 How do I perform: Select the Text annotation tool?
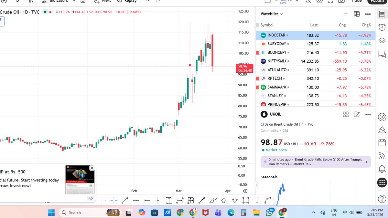[x=257, y=200]
